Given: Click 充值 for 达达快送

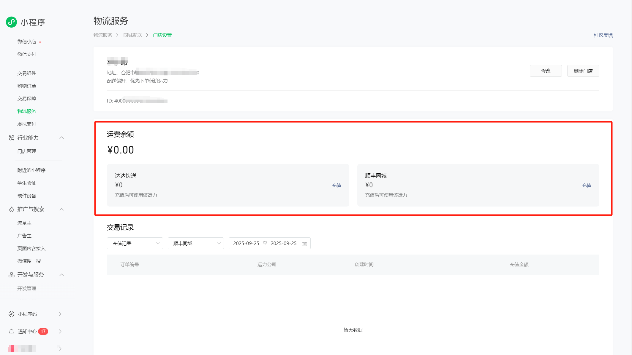Looking at the screenshot, I should pyautogui.click(x=336, y=186).
